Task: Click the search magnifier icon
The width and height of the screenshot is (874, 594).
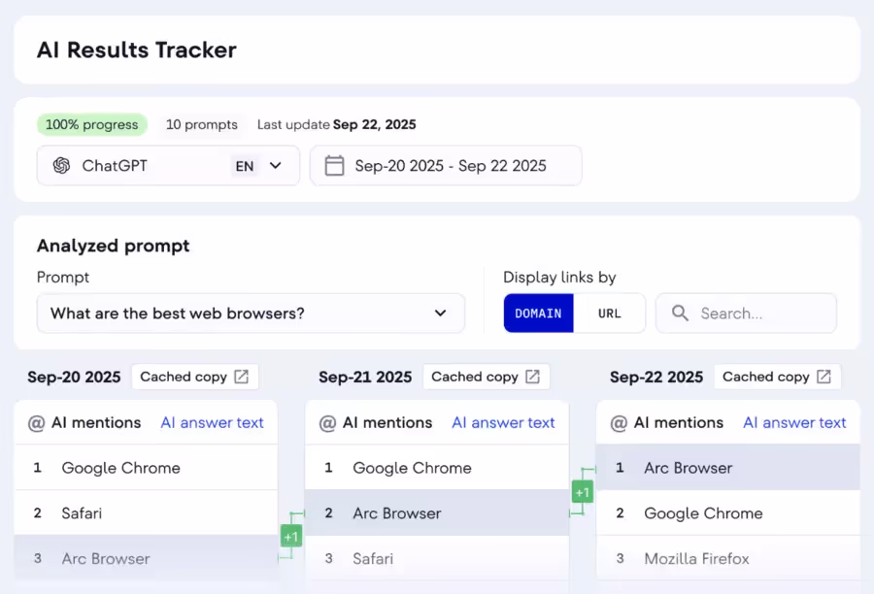Action: (x=679, y=313)
